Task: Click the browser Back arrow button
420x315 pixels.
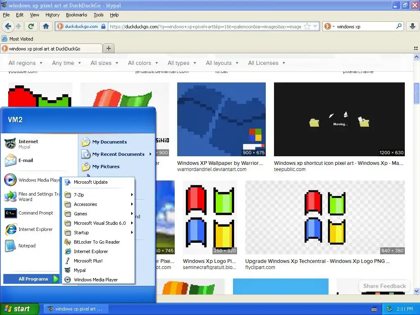Action: tap(8, 26)
